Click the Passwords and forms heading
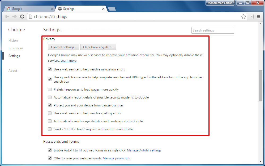This screenshot has height=166, width=265. coord(61,141)
